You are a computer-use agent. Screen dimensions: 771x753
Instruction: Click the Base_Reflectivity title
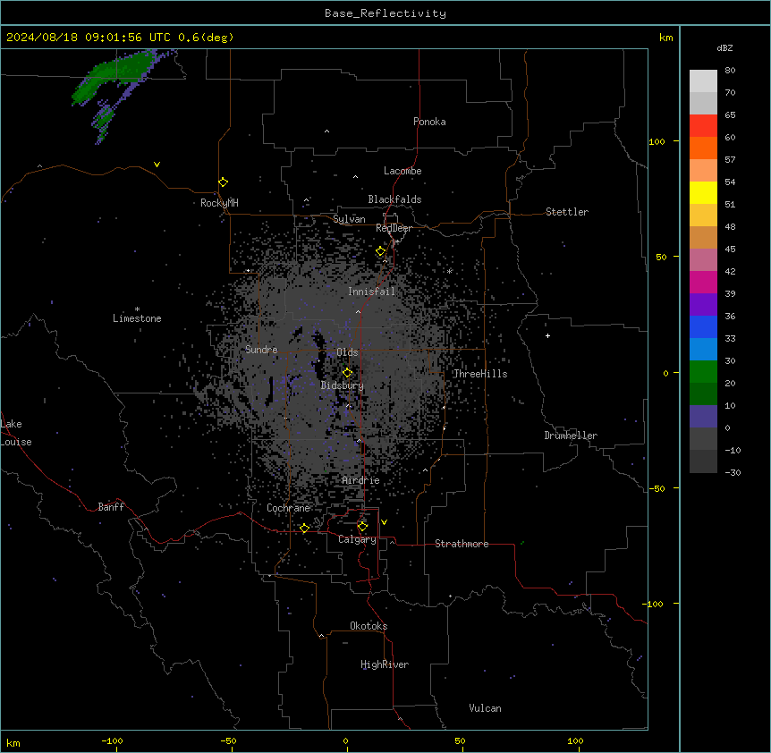point(385,13)
